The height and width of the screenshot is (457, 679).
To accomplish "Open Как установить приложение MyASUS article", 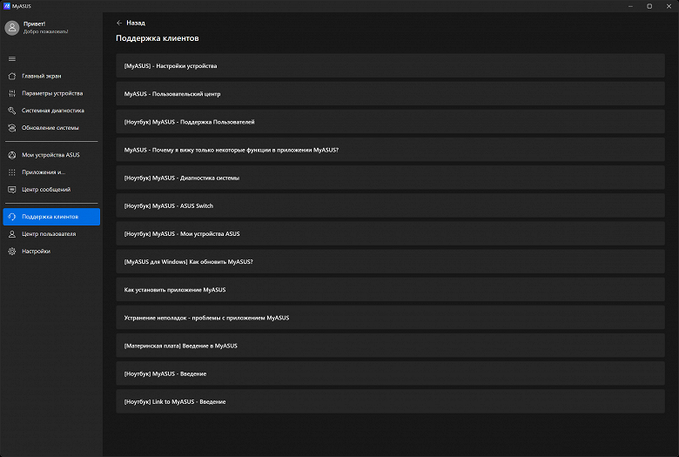I will tap(390, 289).
